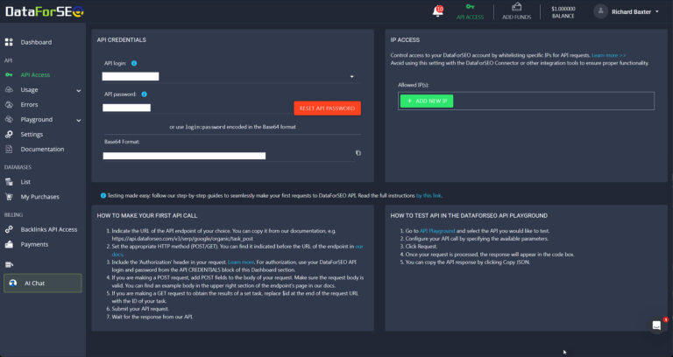This screenshot has height=357, width=673.
Task: Open the chat widget bubble
Action: [x=656, y=325]
